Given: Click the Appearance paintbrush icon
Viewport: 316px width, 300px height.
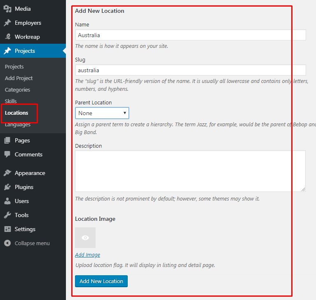Looking at the screenshot, I should pos(7,173).
